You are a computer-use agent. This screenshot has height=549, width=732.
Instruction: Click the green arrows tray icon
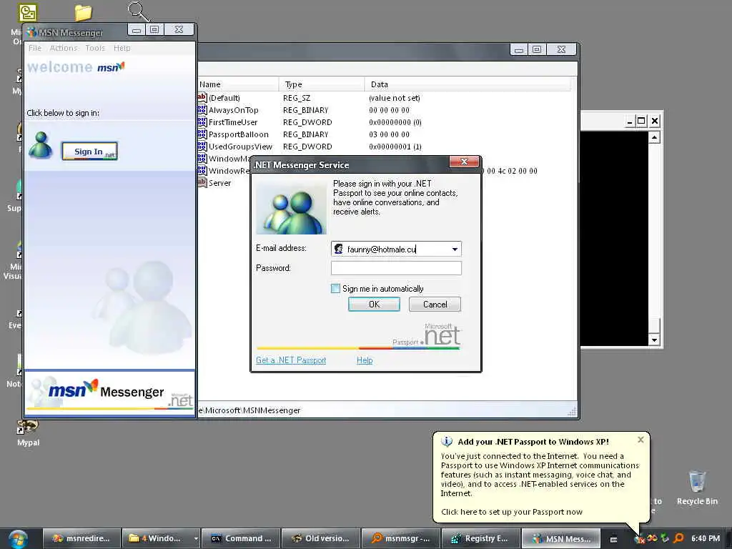click(x=666, y=538)
